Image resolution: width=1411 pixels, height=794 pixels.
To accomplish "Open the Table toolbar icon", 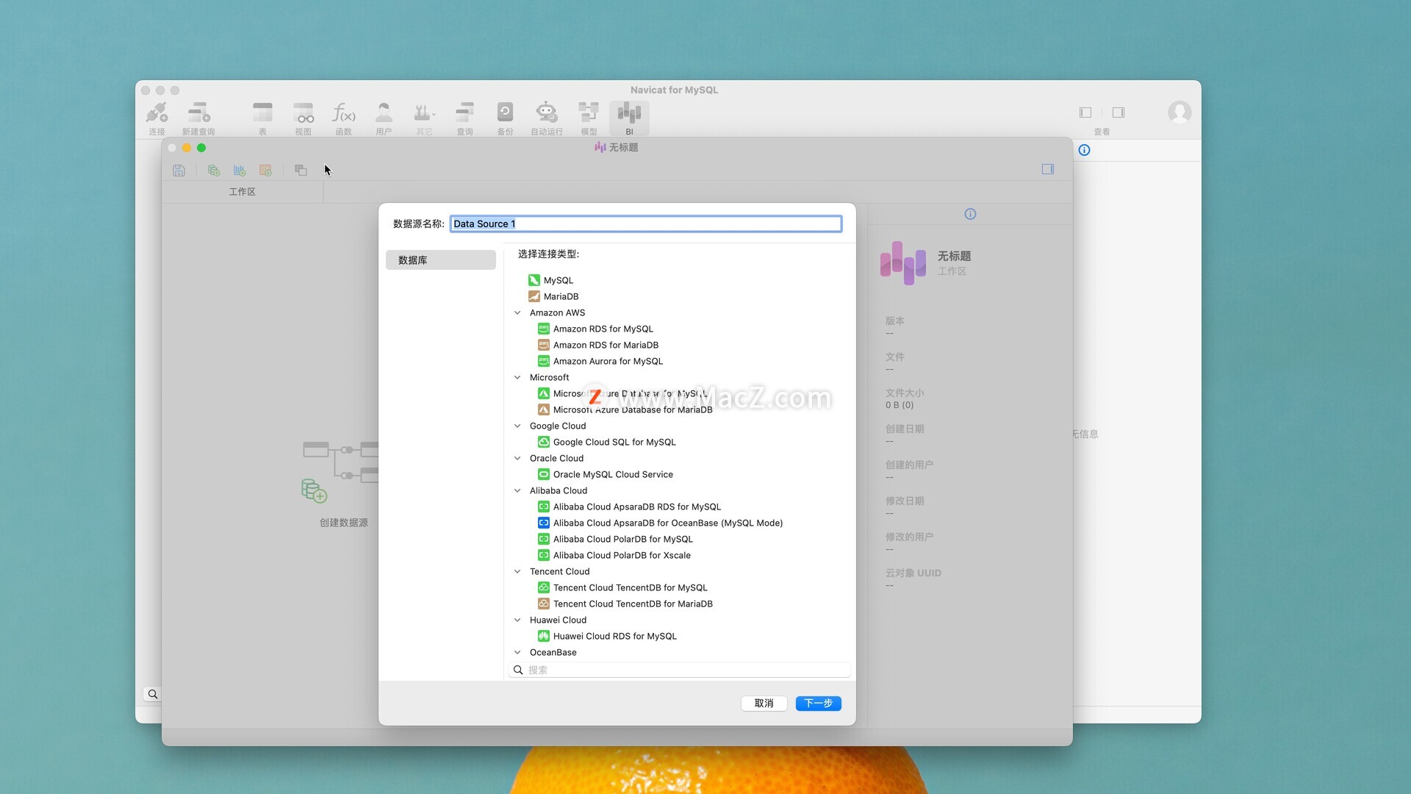I will [x=262, y=118].
